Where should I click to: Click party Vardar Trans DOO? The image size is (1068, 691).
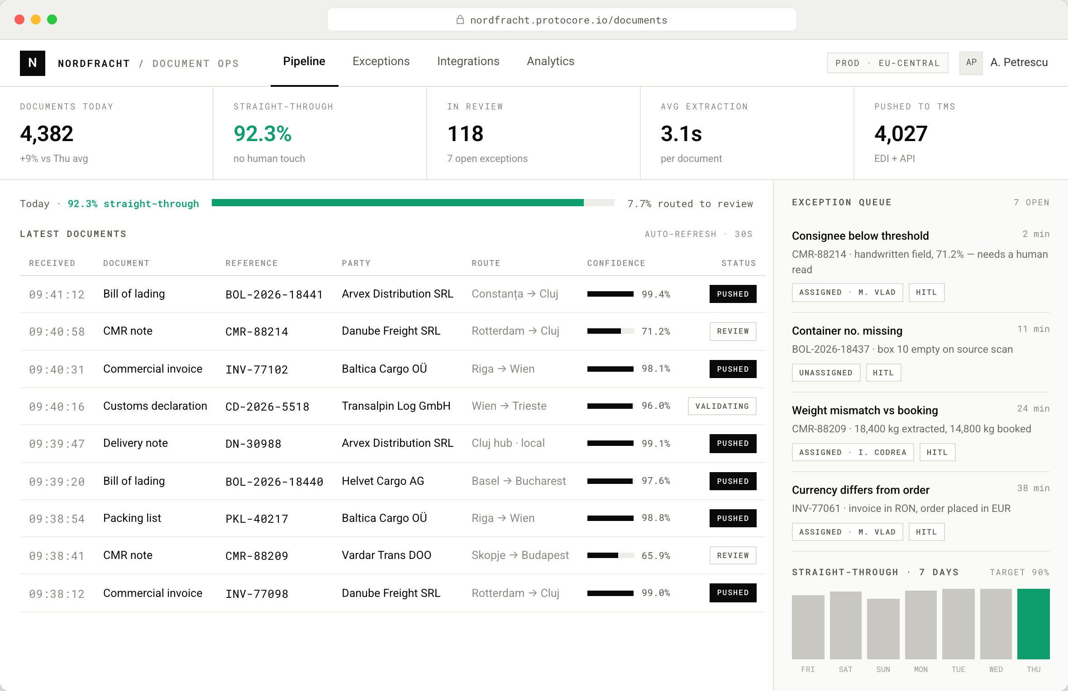pyautogui.click(x=386, y=555)
